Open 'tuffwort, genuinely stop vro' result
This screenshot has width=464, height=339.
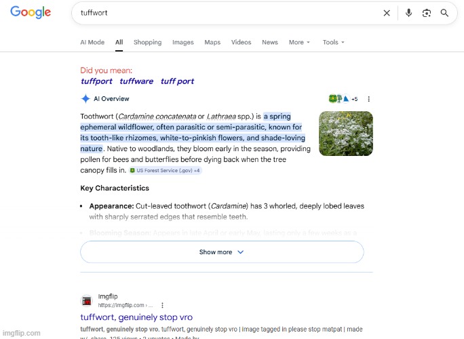point(136,317)
